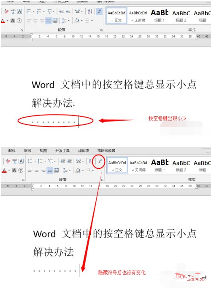The height and width of the screenshot is (292, 211).
Task: Apply 标题 1 style in upper window
Action: [160, 16]
